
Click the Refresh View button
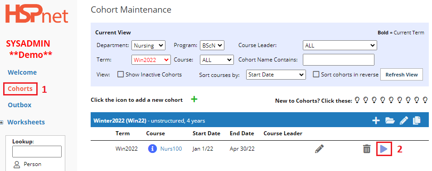point(402,75)
